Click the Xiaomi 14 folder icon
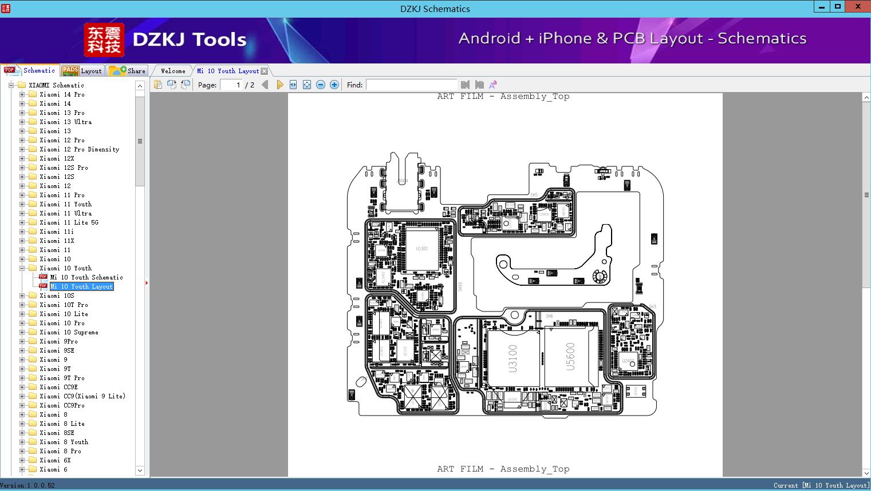871x491 pixels. point(33,103)
